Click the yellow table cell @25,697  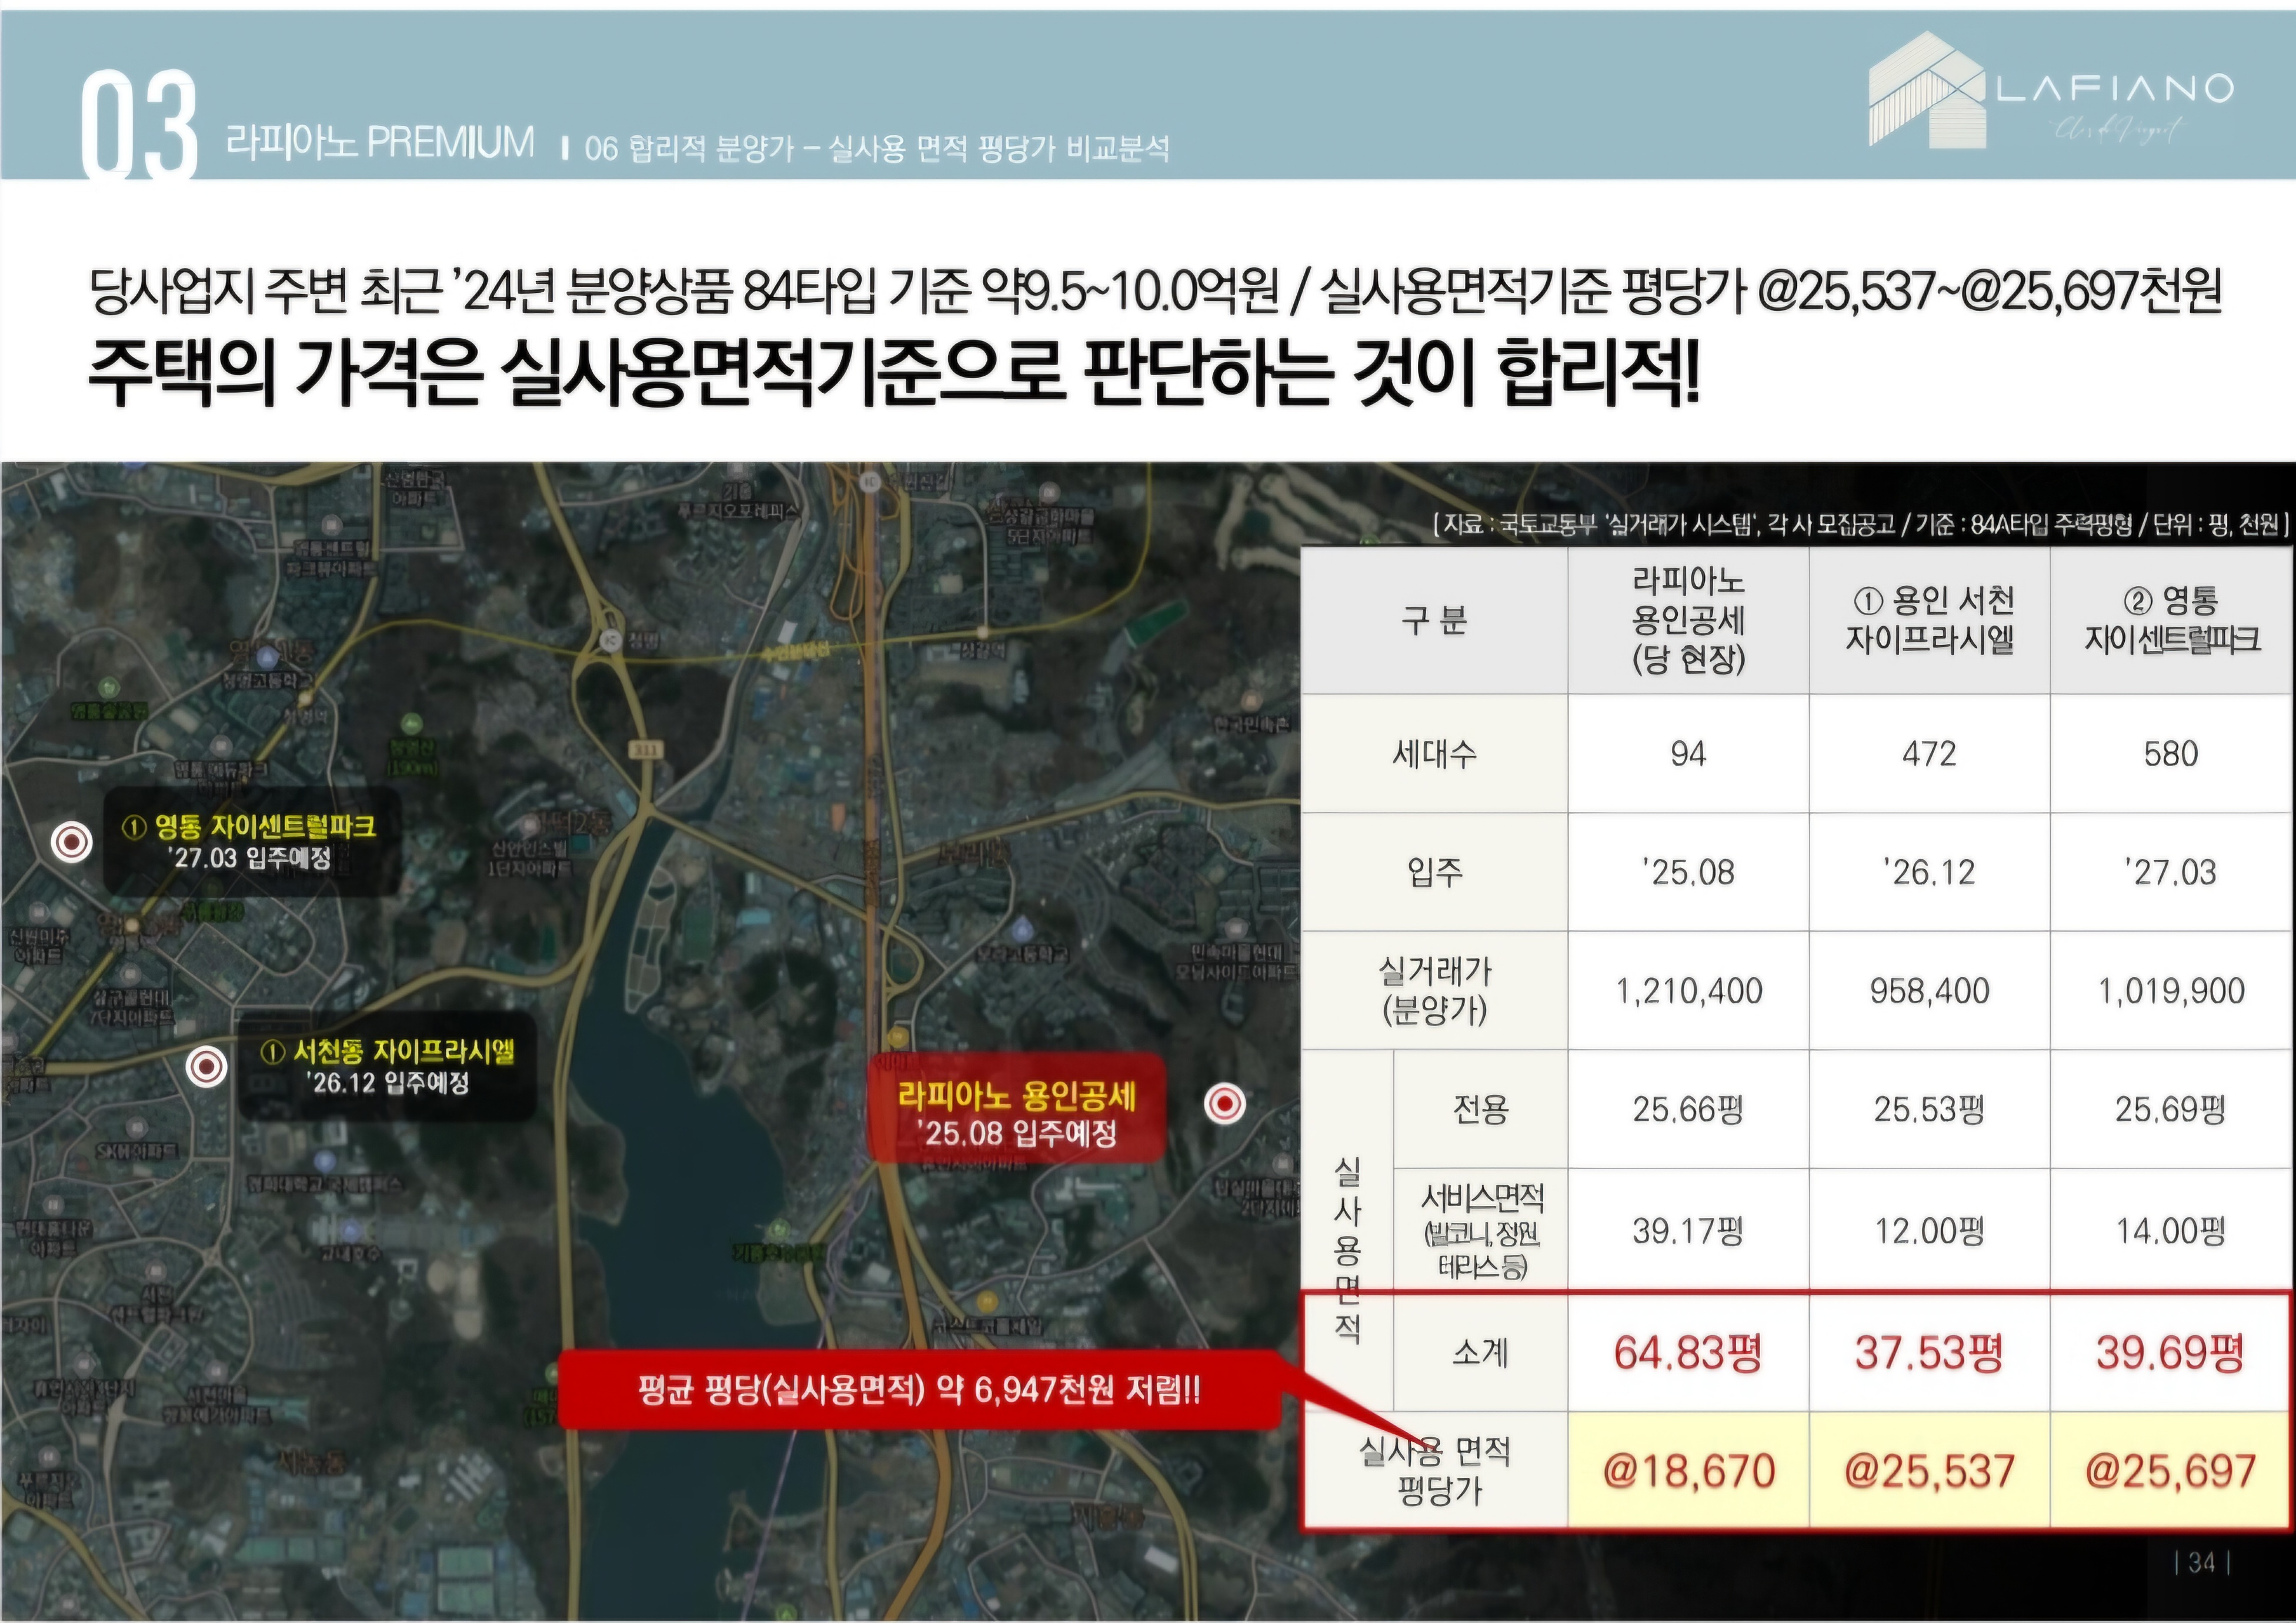pos(2171,1470)
